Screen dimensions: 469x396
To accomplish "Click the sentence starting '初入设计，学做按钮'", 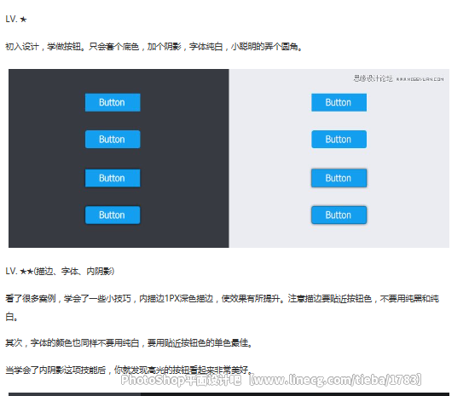I will point(154,47).
